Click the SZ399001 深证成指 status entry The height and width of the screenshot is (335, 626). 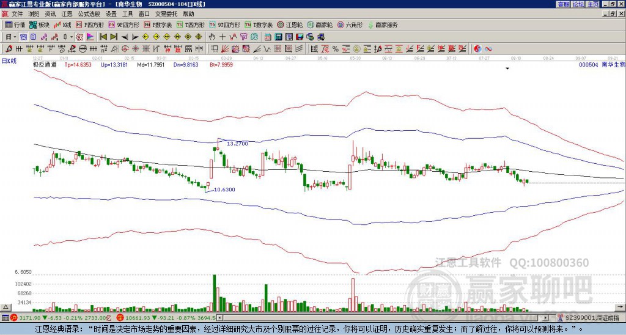(x=593, y=318)
